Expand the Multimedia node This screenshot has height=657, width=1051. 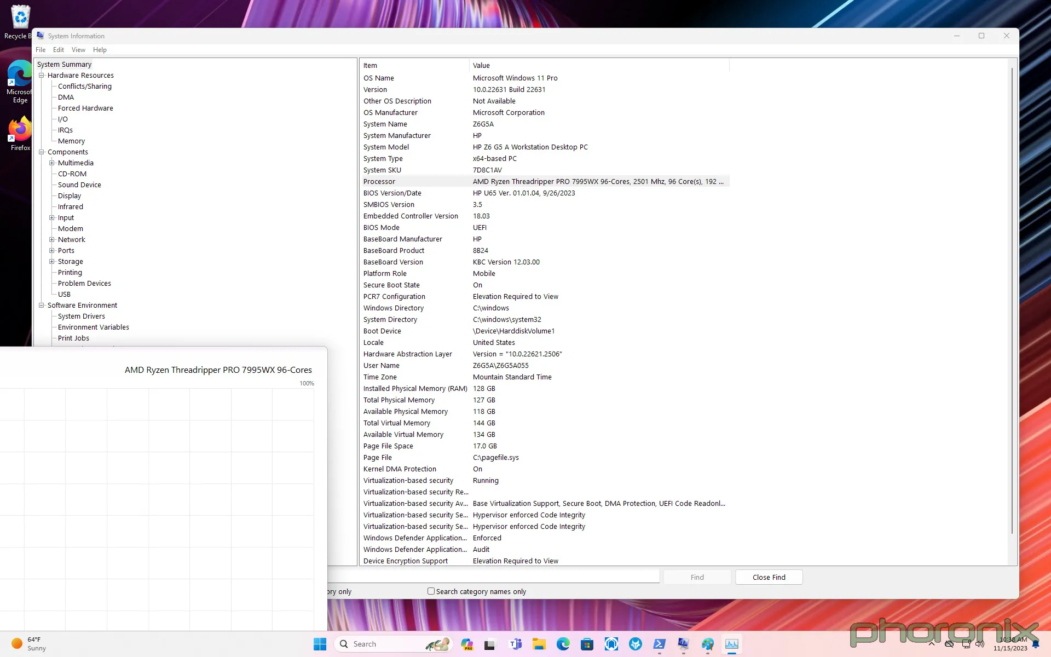[52, 163]
